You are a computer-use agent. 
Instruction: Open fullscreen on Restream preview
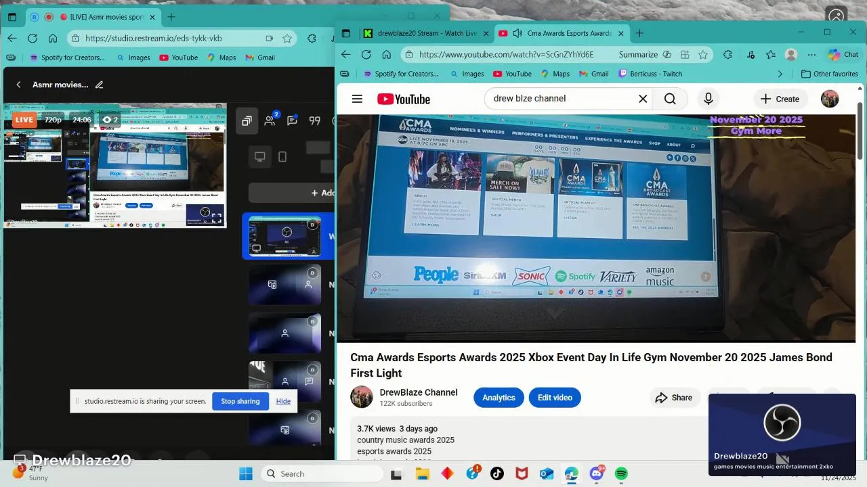pyautogui.click(x=216, y=218)
